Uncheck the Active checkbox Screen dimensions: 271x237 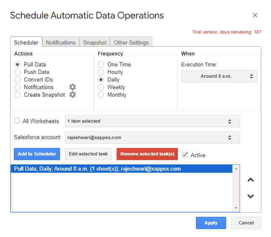coord(185,155)
